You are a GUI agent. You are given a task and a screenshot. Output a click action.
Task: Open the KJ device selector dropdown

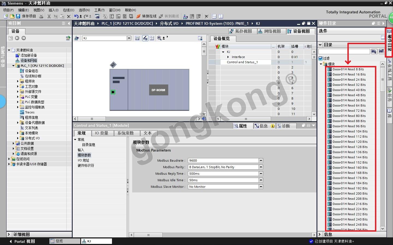(129, 38)
